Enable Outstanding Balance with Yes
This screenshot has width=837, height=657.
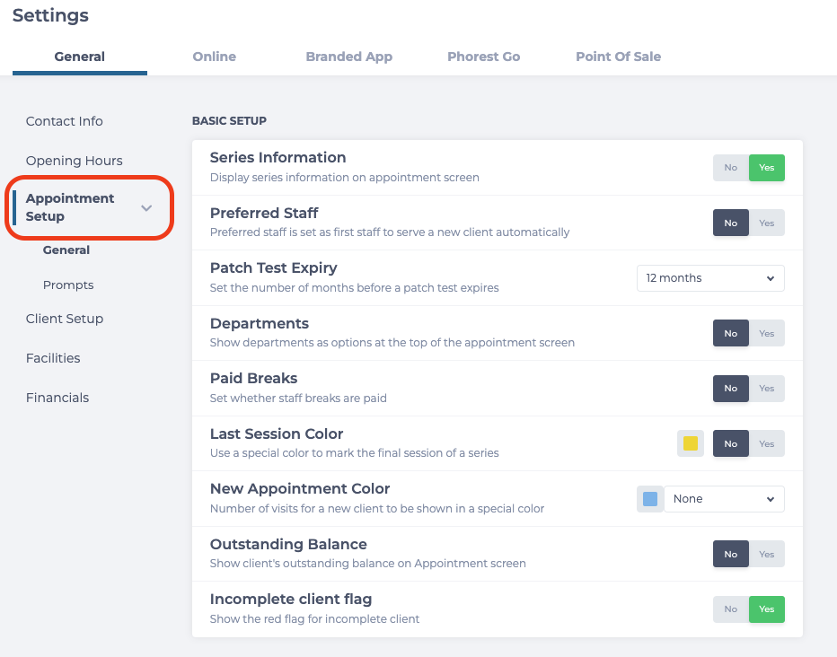pyautogui.click(x=767, y=554)
